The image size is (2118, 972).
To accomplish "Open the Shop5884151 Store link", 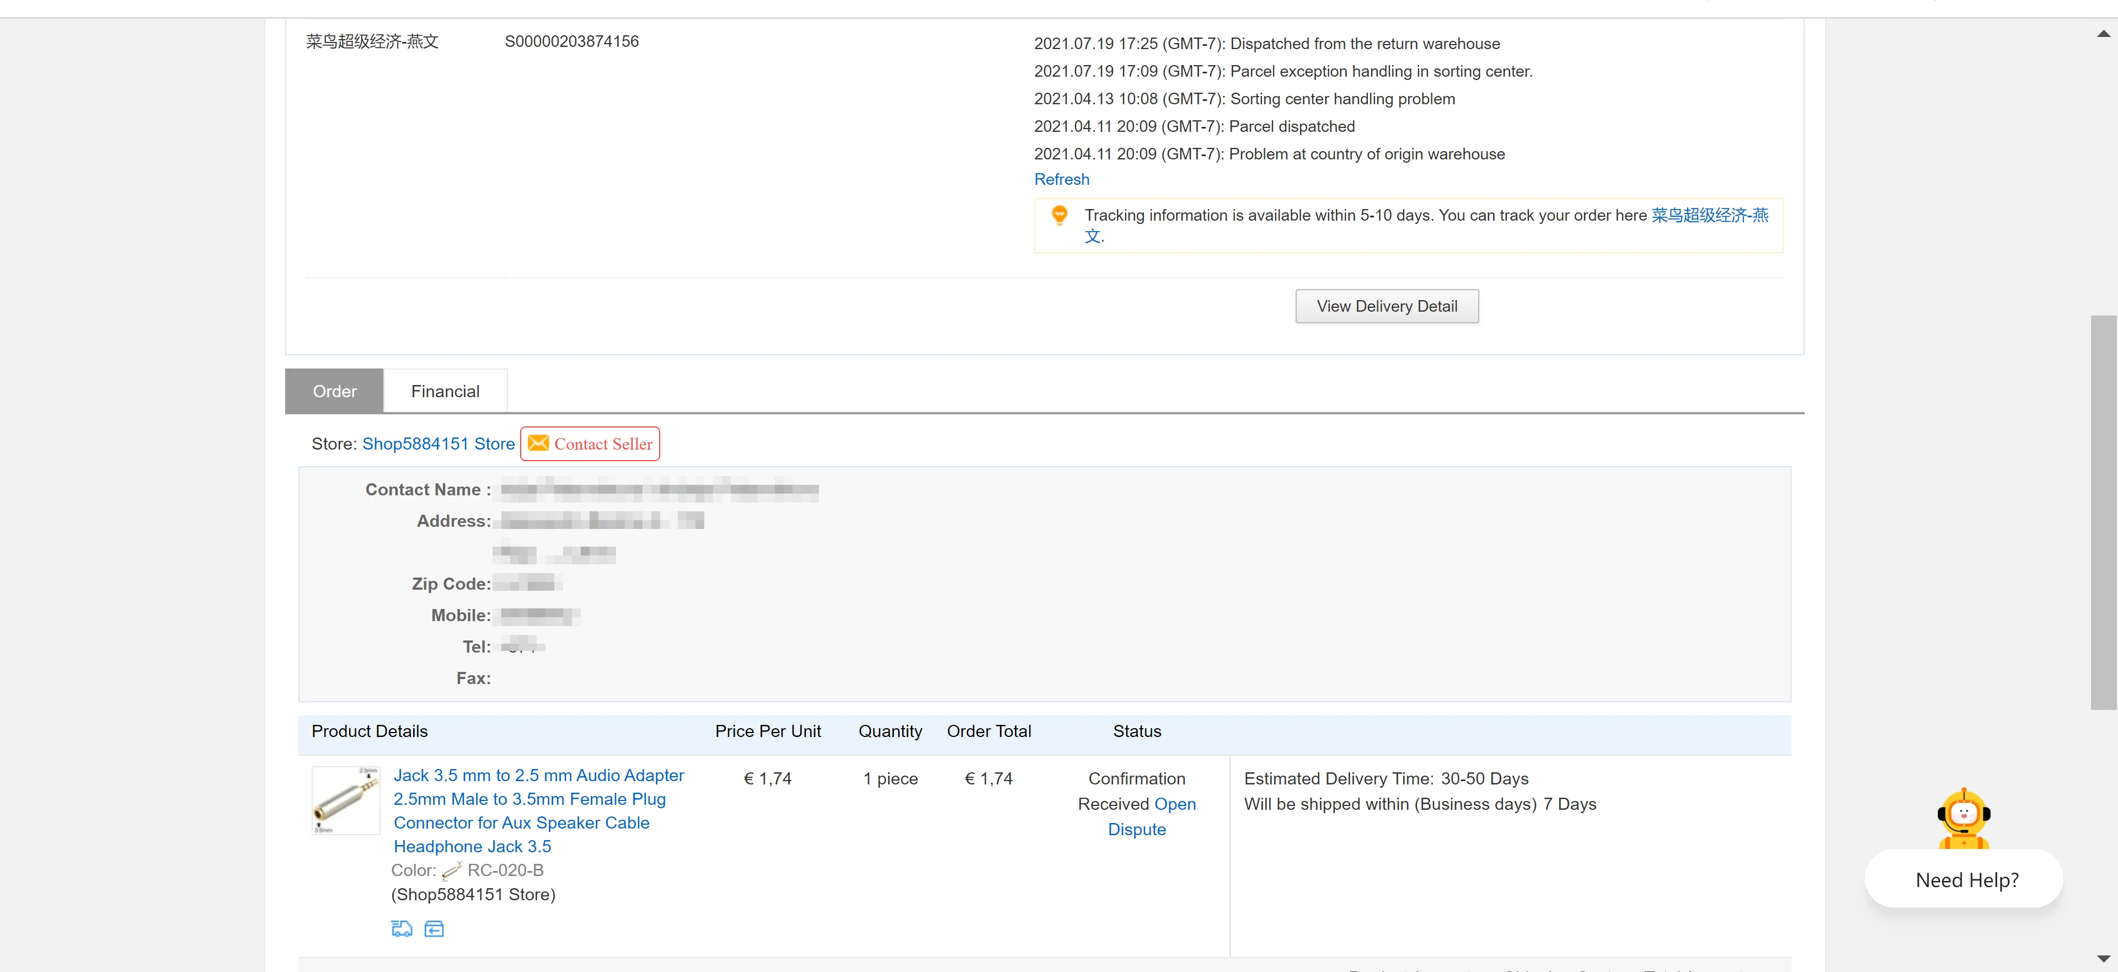I will (438, 444).
